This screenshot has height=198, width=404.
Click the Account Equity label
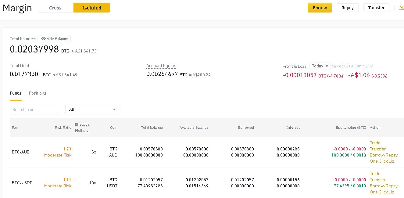(x=161, y=66)
